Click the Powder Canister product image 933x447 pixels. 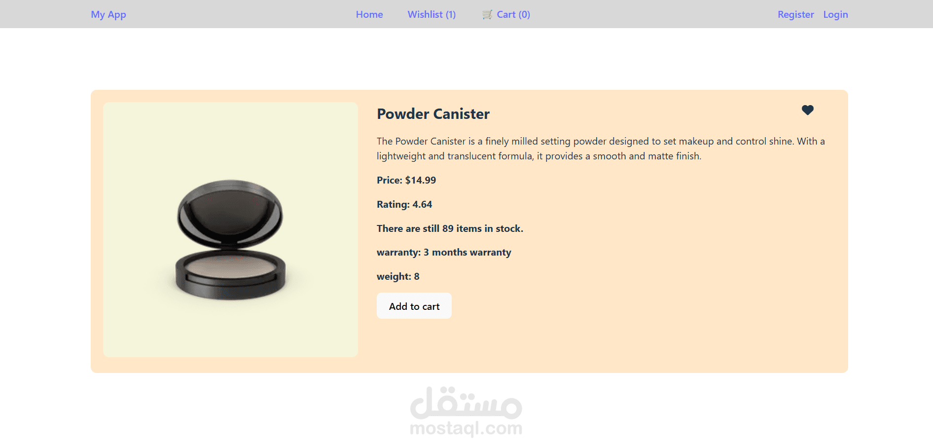point(231,240)
